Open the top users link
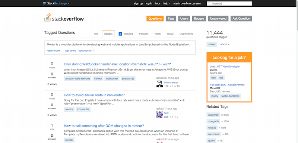The height and width of the screenshot is (143, 298). [70, 51]
